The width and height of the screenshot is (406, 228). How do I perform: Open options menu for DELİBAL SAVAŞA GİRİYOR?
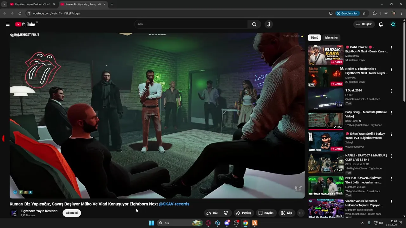tap(391, 179)
